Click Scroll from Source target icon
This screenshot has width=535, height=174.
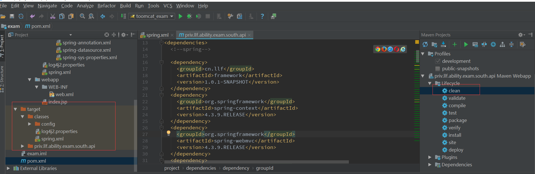(106, 35)
